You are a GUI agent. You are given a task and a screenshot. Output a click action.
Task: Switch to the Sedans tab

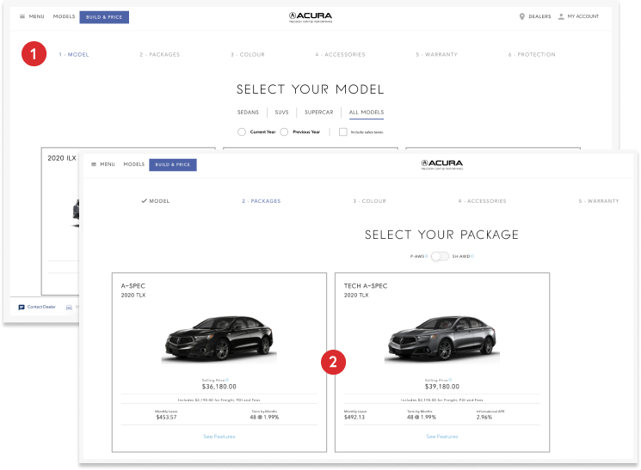click(247, 113)
